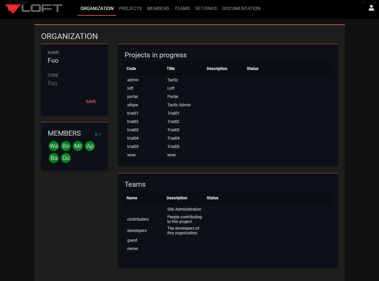Go to the MEMBERS tab
The width and height of the screenshot is (379, 281).
point(158,8)
